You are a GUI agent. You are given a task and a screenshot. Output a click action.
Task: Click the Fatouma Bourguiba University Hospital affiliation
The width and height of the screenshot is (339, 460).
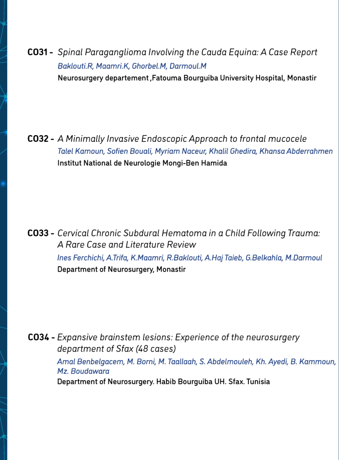tap(187, 77)
